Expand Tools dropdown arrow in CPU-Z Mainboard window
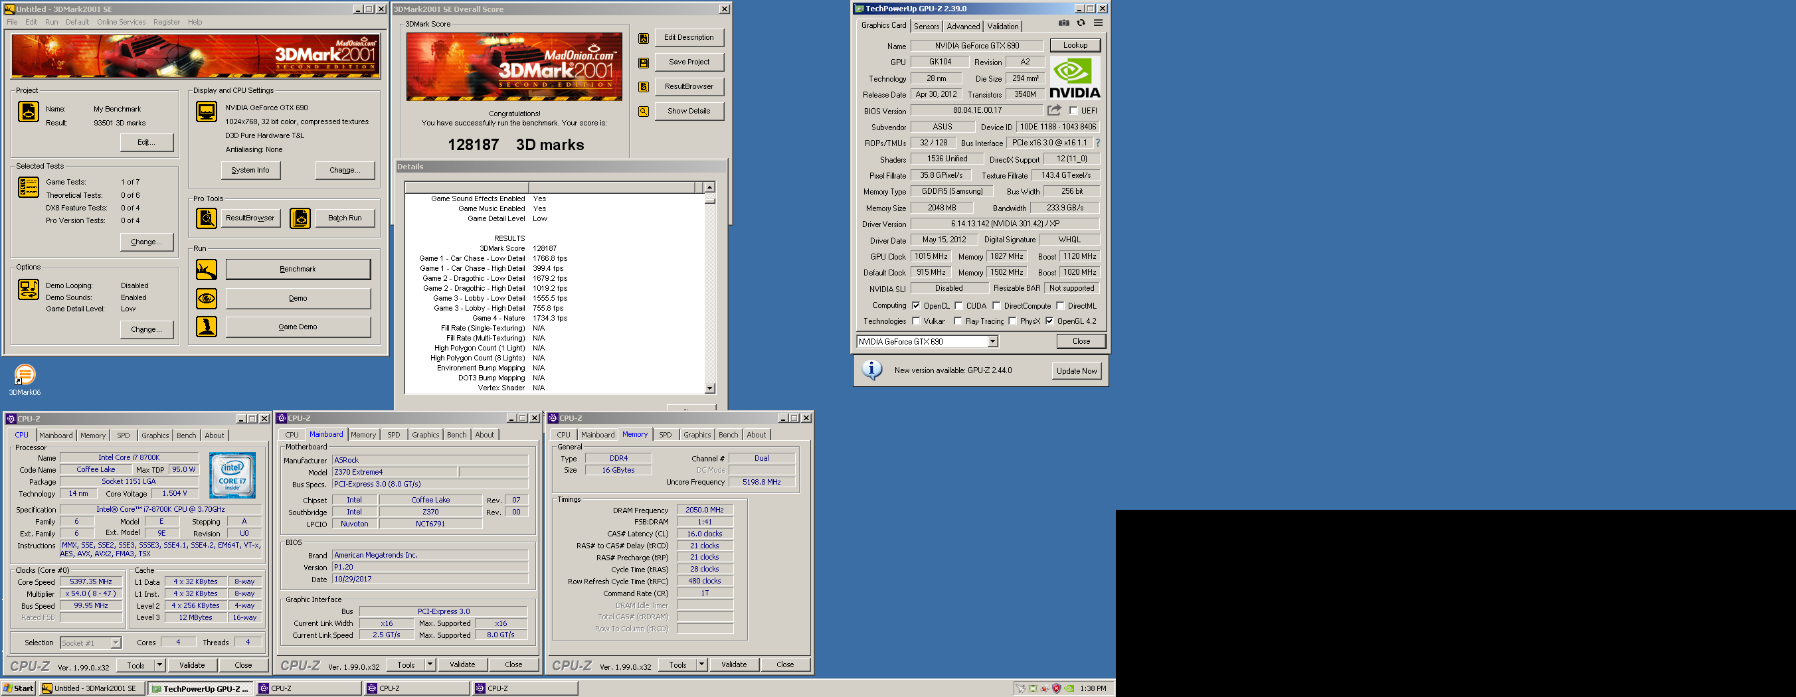The width and height of the screenshot is (1796, 697). click(x=430, y=664)
